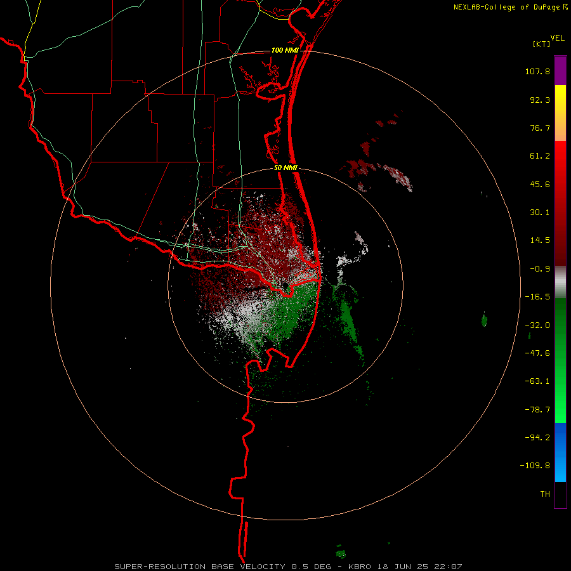Click the 76.7 legend value
The width and height of the screenshot is (571, 571).
pos(540,128)
